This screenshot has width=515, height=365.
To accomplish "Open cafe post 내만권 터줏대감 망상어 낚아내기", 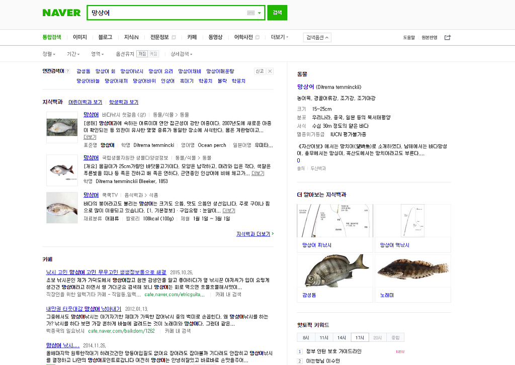I will [x=84, y=309].
